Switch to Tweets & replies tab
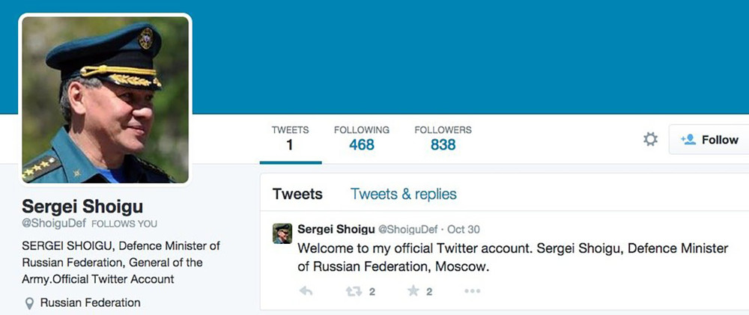The width and height of the screenshot is (749, 315). pos(403,194)
